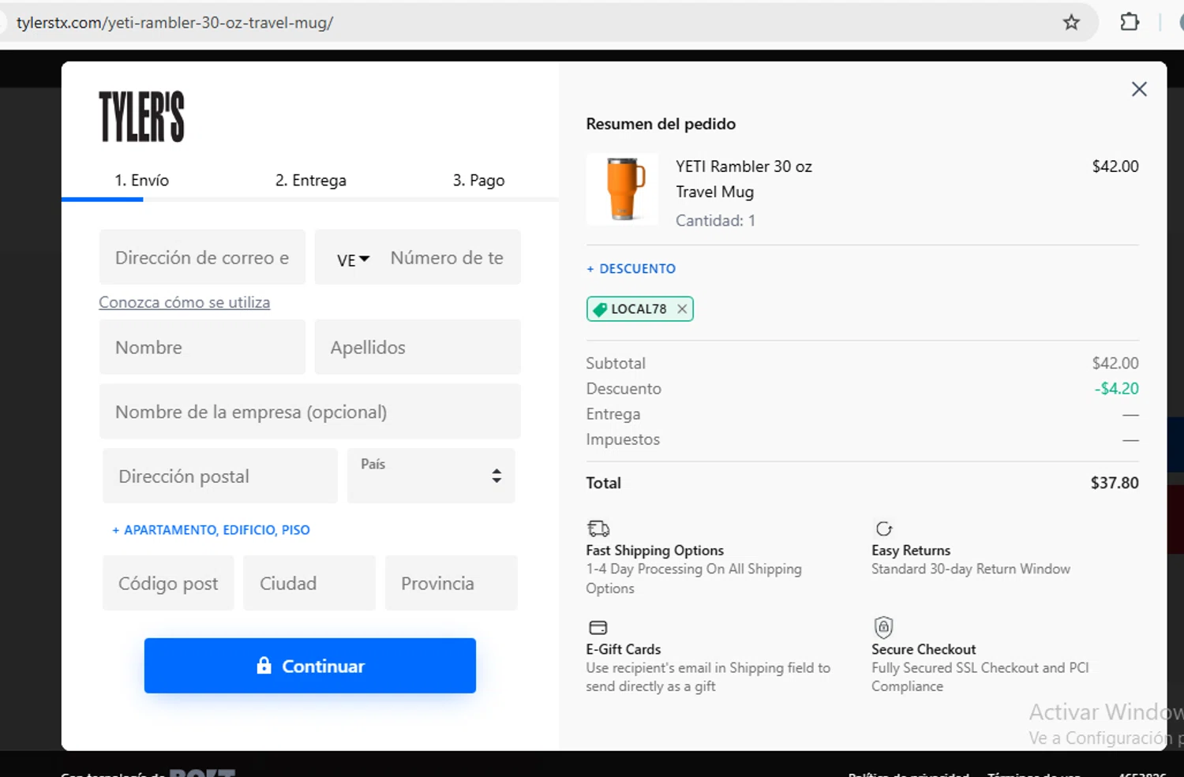Click the LOCAL78 discount tag
This screenshot has width=1184, height=777.
[639, 309]
